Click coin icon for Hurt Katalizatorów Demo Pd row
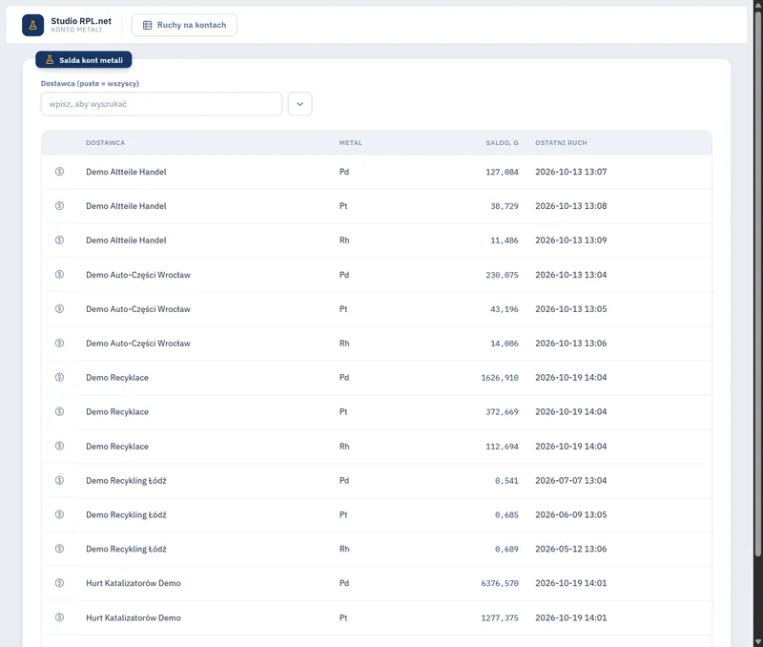 pos(59,583)
